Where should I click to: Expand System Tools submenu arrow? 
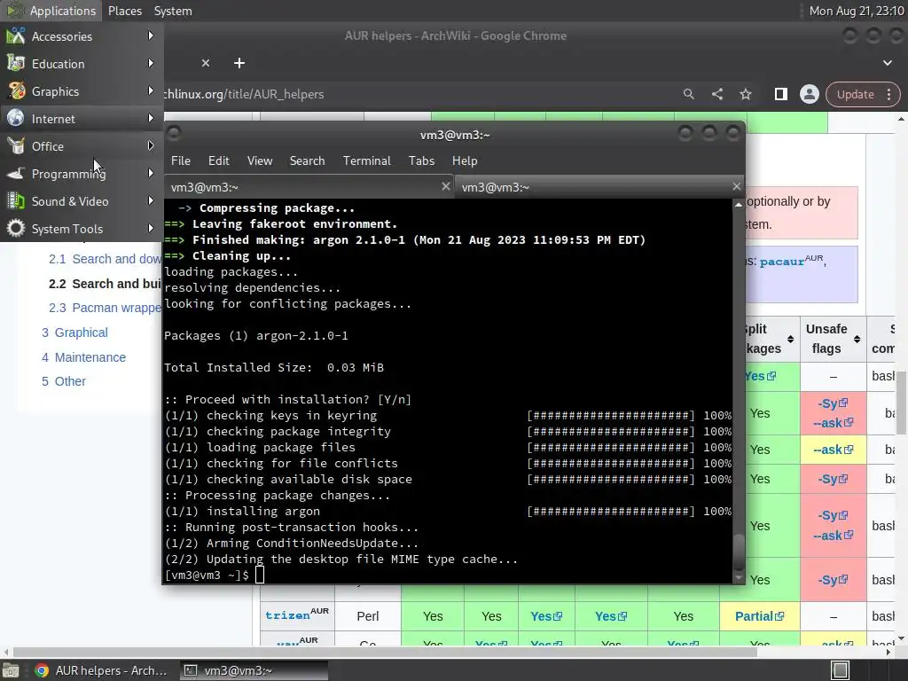click(151, 228)
